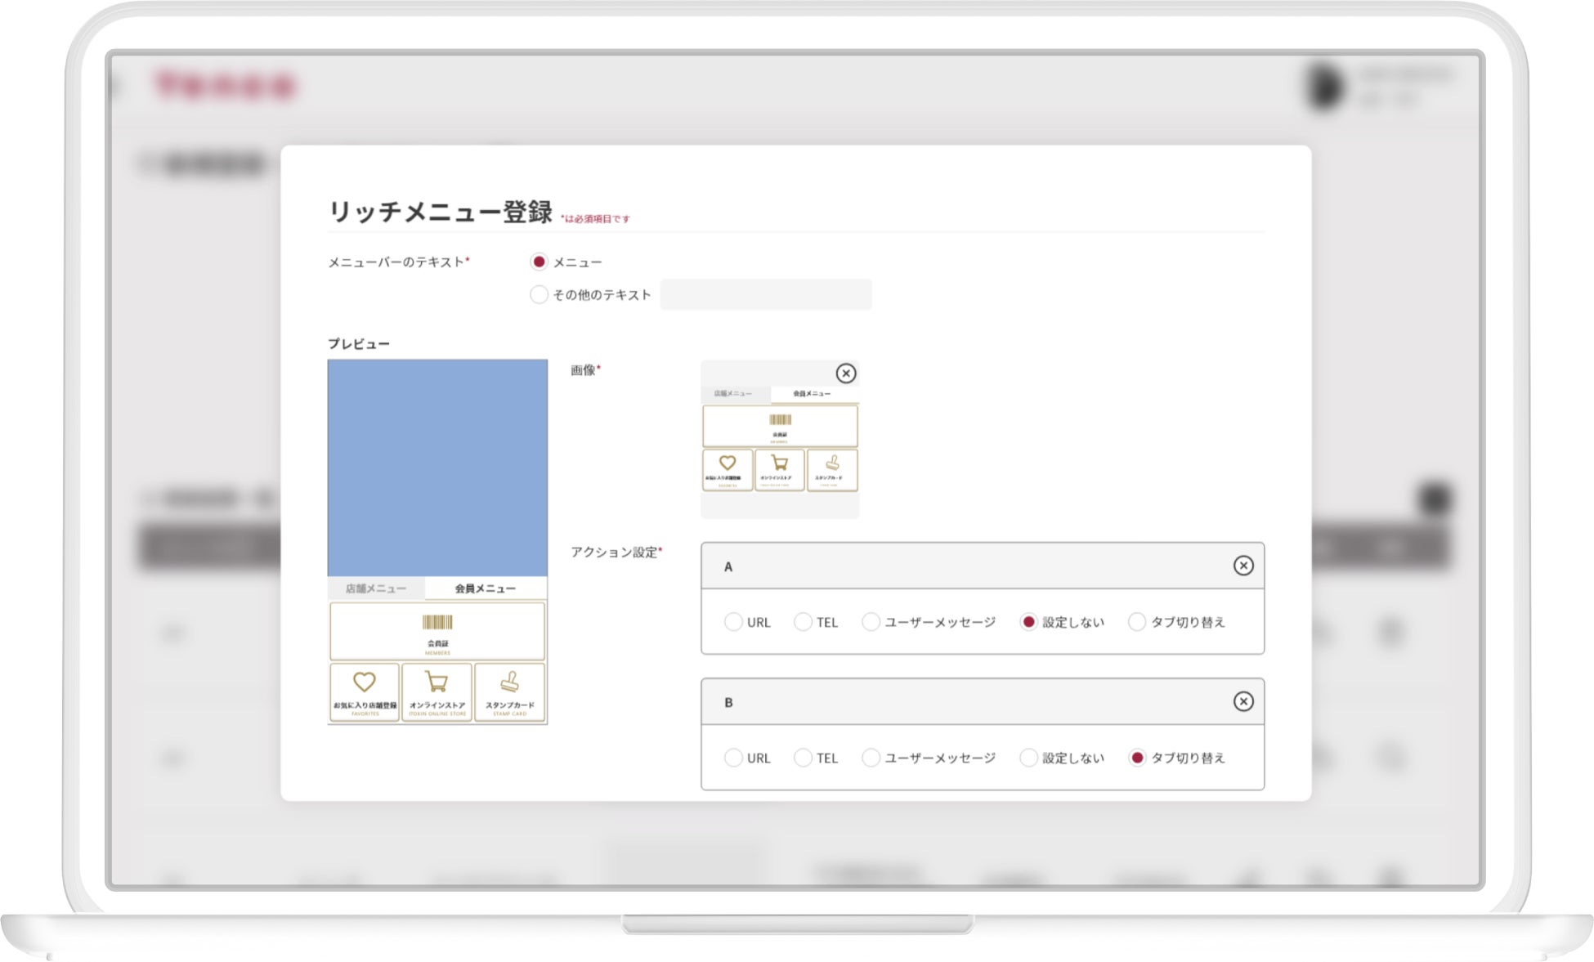The width and height of the screenshot is (1594, 962).
Task: Click the blue preview chat area
Action: point(437,468)
